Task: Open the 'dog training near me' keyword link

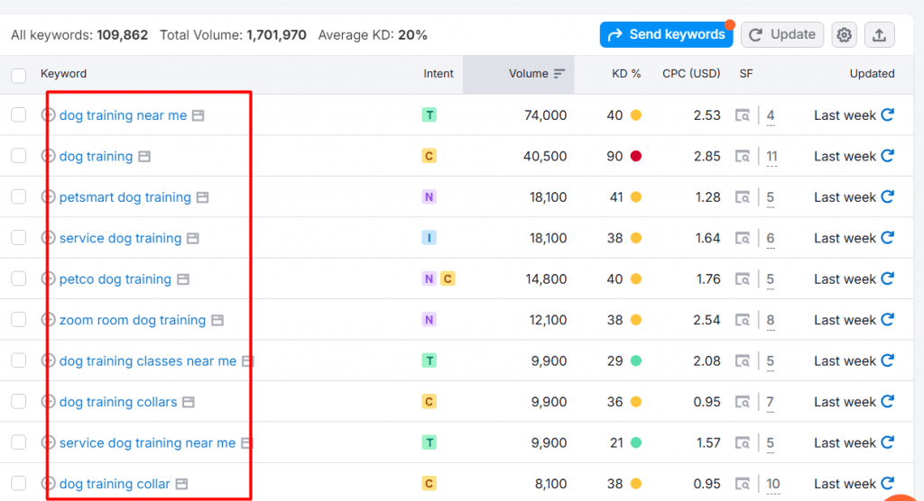Action: (123, 115)
